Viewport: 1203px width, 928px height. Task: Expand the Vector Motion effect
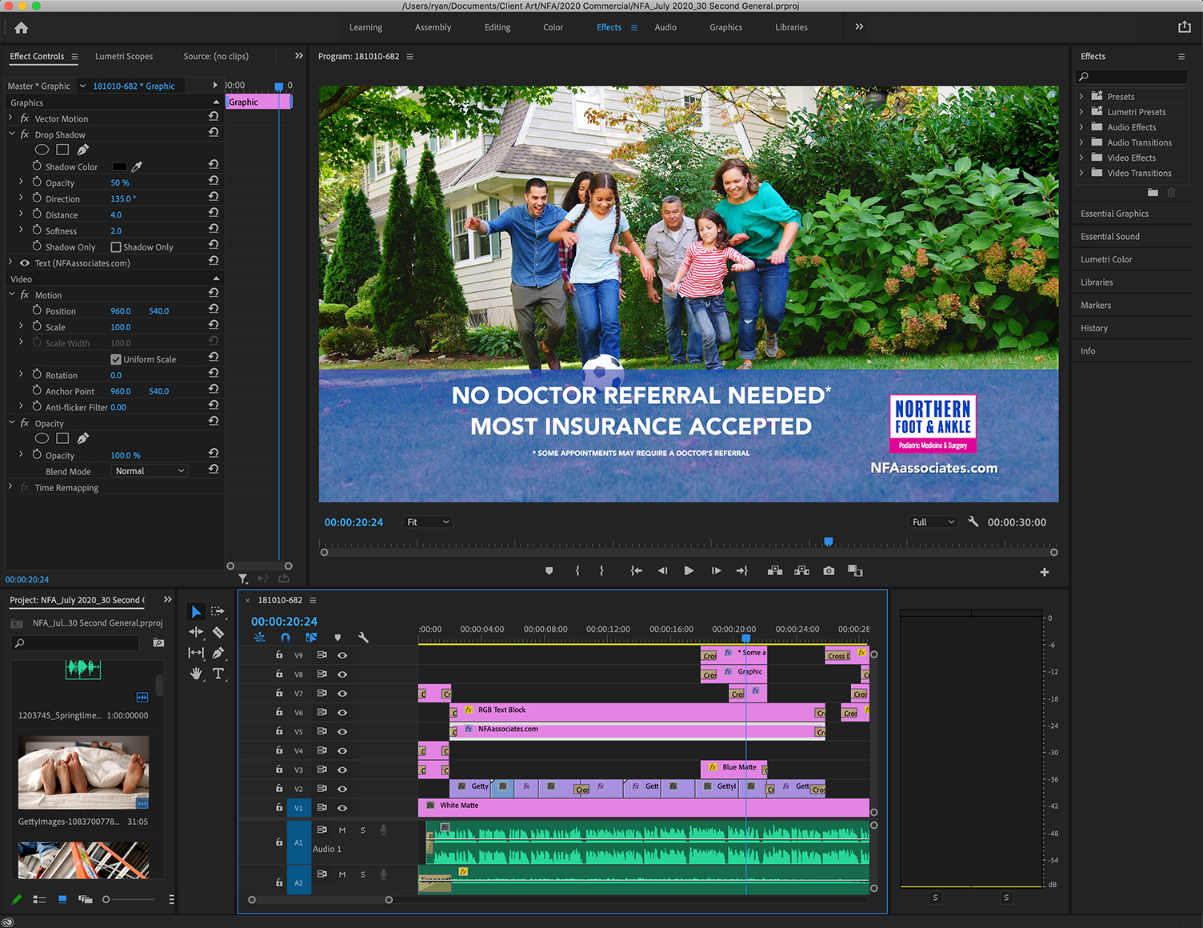pyautogui.click(x=11, y=118)
